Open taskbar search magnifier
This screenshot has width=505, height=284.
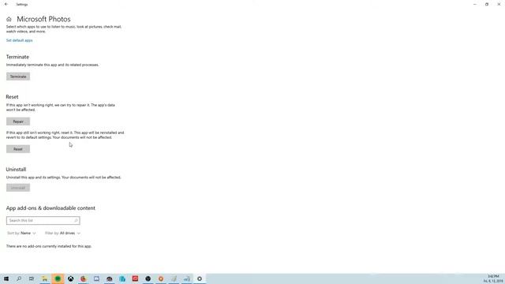19,278
